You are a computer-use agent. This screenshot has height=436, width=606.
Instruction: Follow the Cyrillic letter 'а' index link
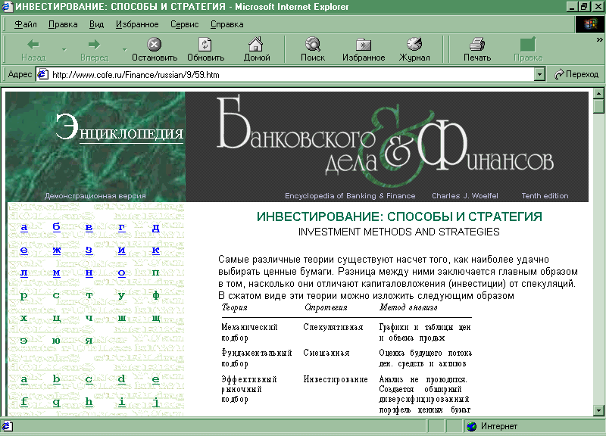(24, 227)
